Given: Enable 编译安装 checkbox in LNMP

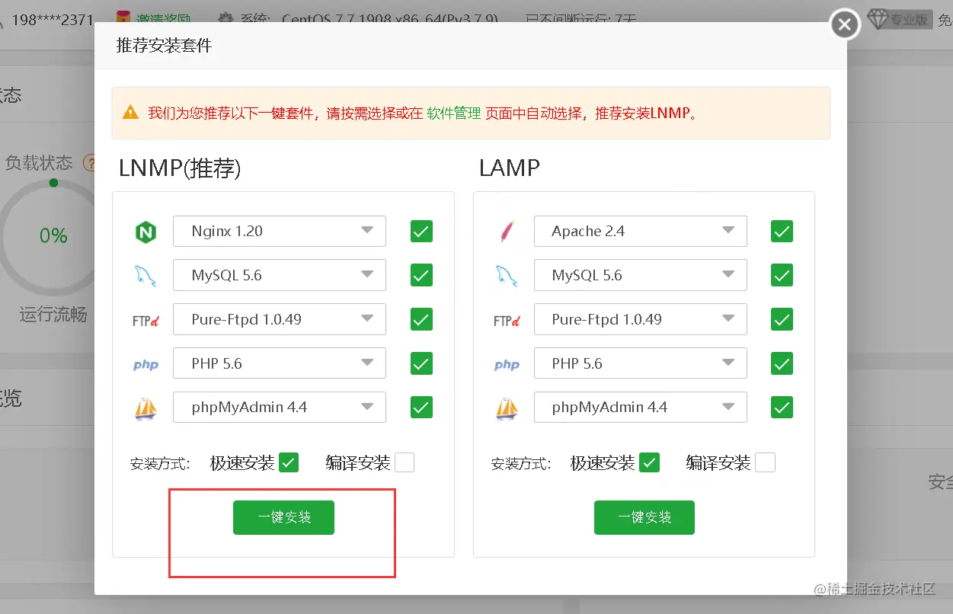Looking at the screenshot, I should pos(405,462).
